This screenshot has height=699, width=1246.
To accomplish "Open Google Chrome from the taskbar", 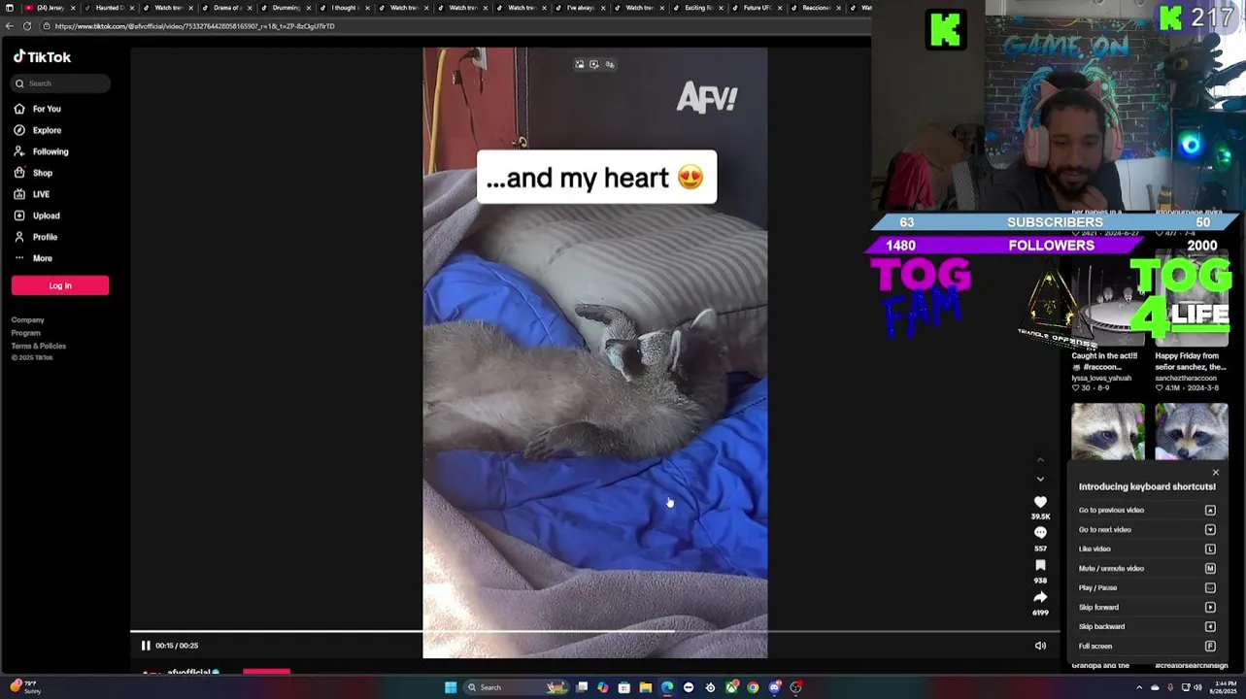I will coord(753,687).
